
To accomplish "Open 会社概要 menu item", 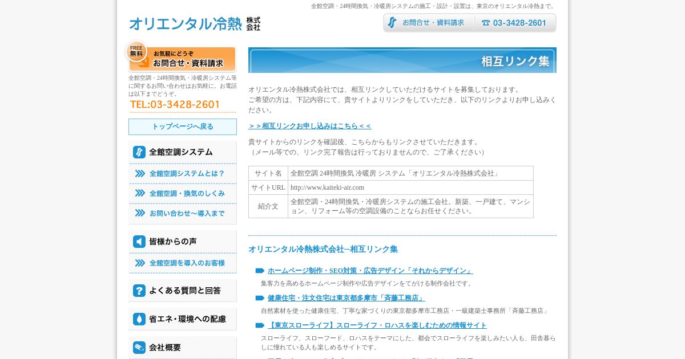I will [183, 348].
